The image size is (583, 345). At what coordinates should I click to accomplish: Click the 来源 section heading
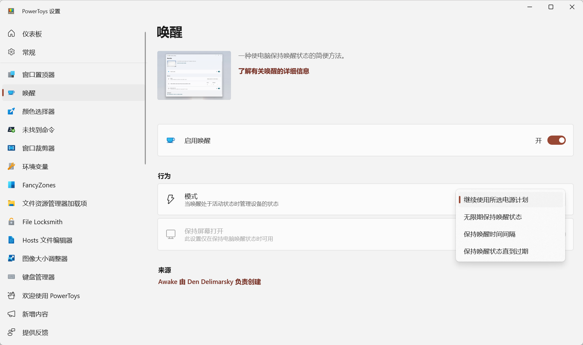[165, 270]
